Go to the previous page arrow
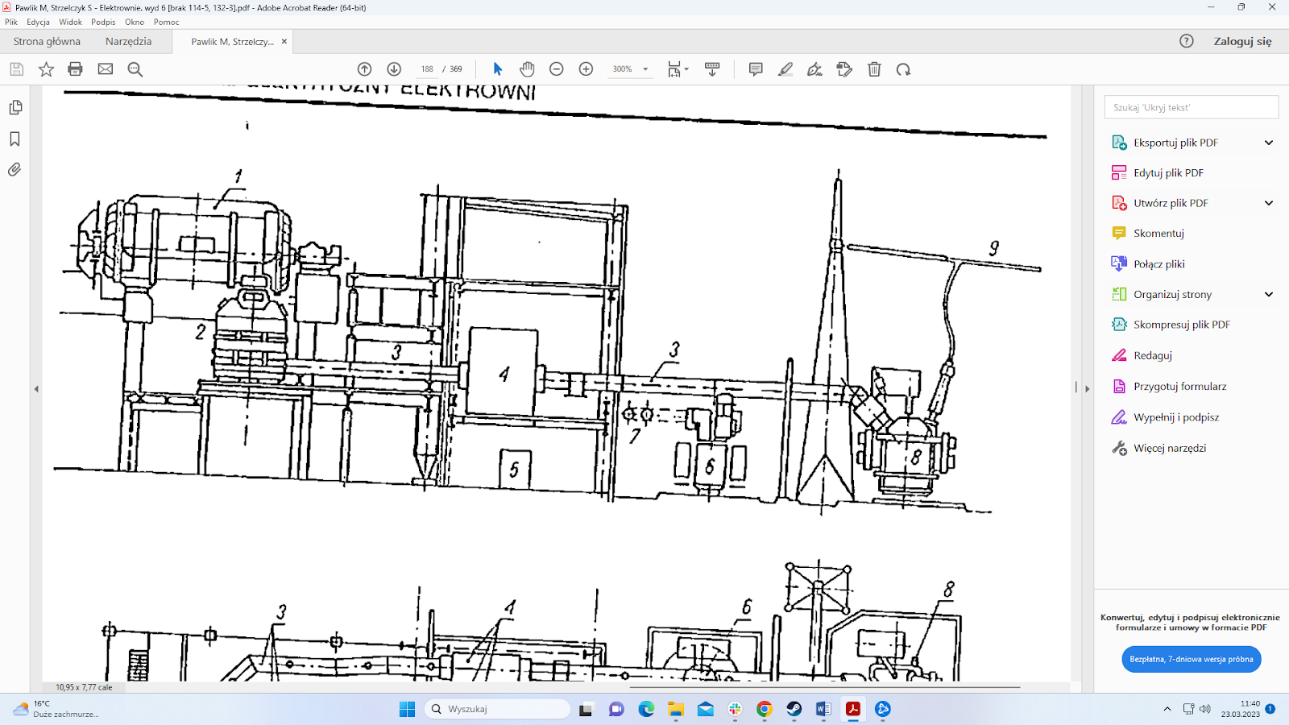Viewport: 1289px width, 725px height. (364, 69)
